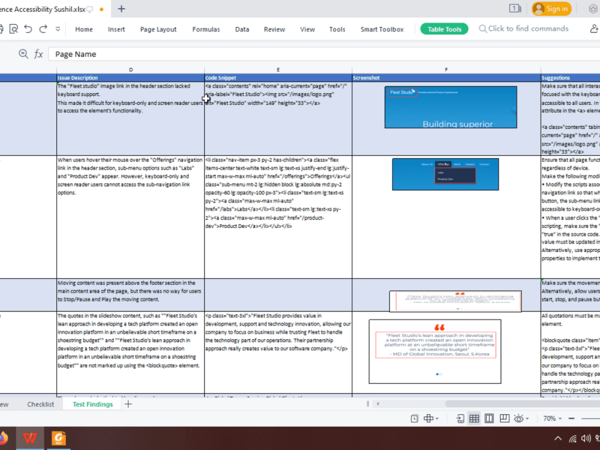This screenshot has width=600, height=450.
Task: Switch to Normal grid view
Action: [474, 419]
